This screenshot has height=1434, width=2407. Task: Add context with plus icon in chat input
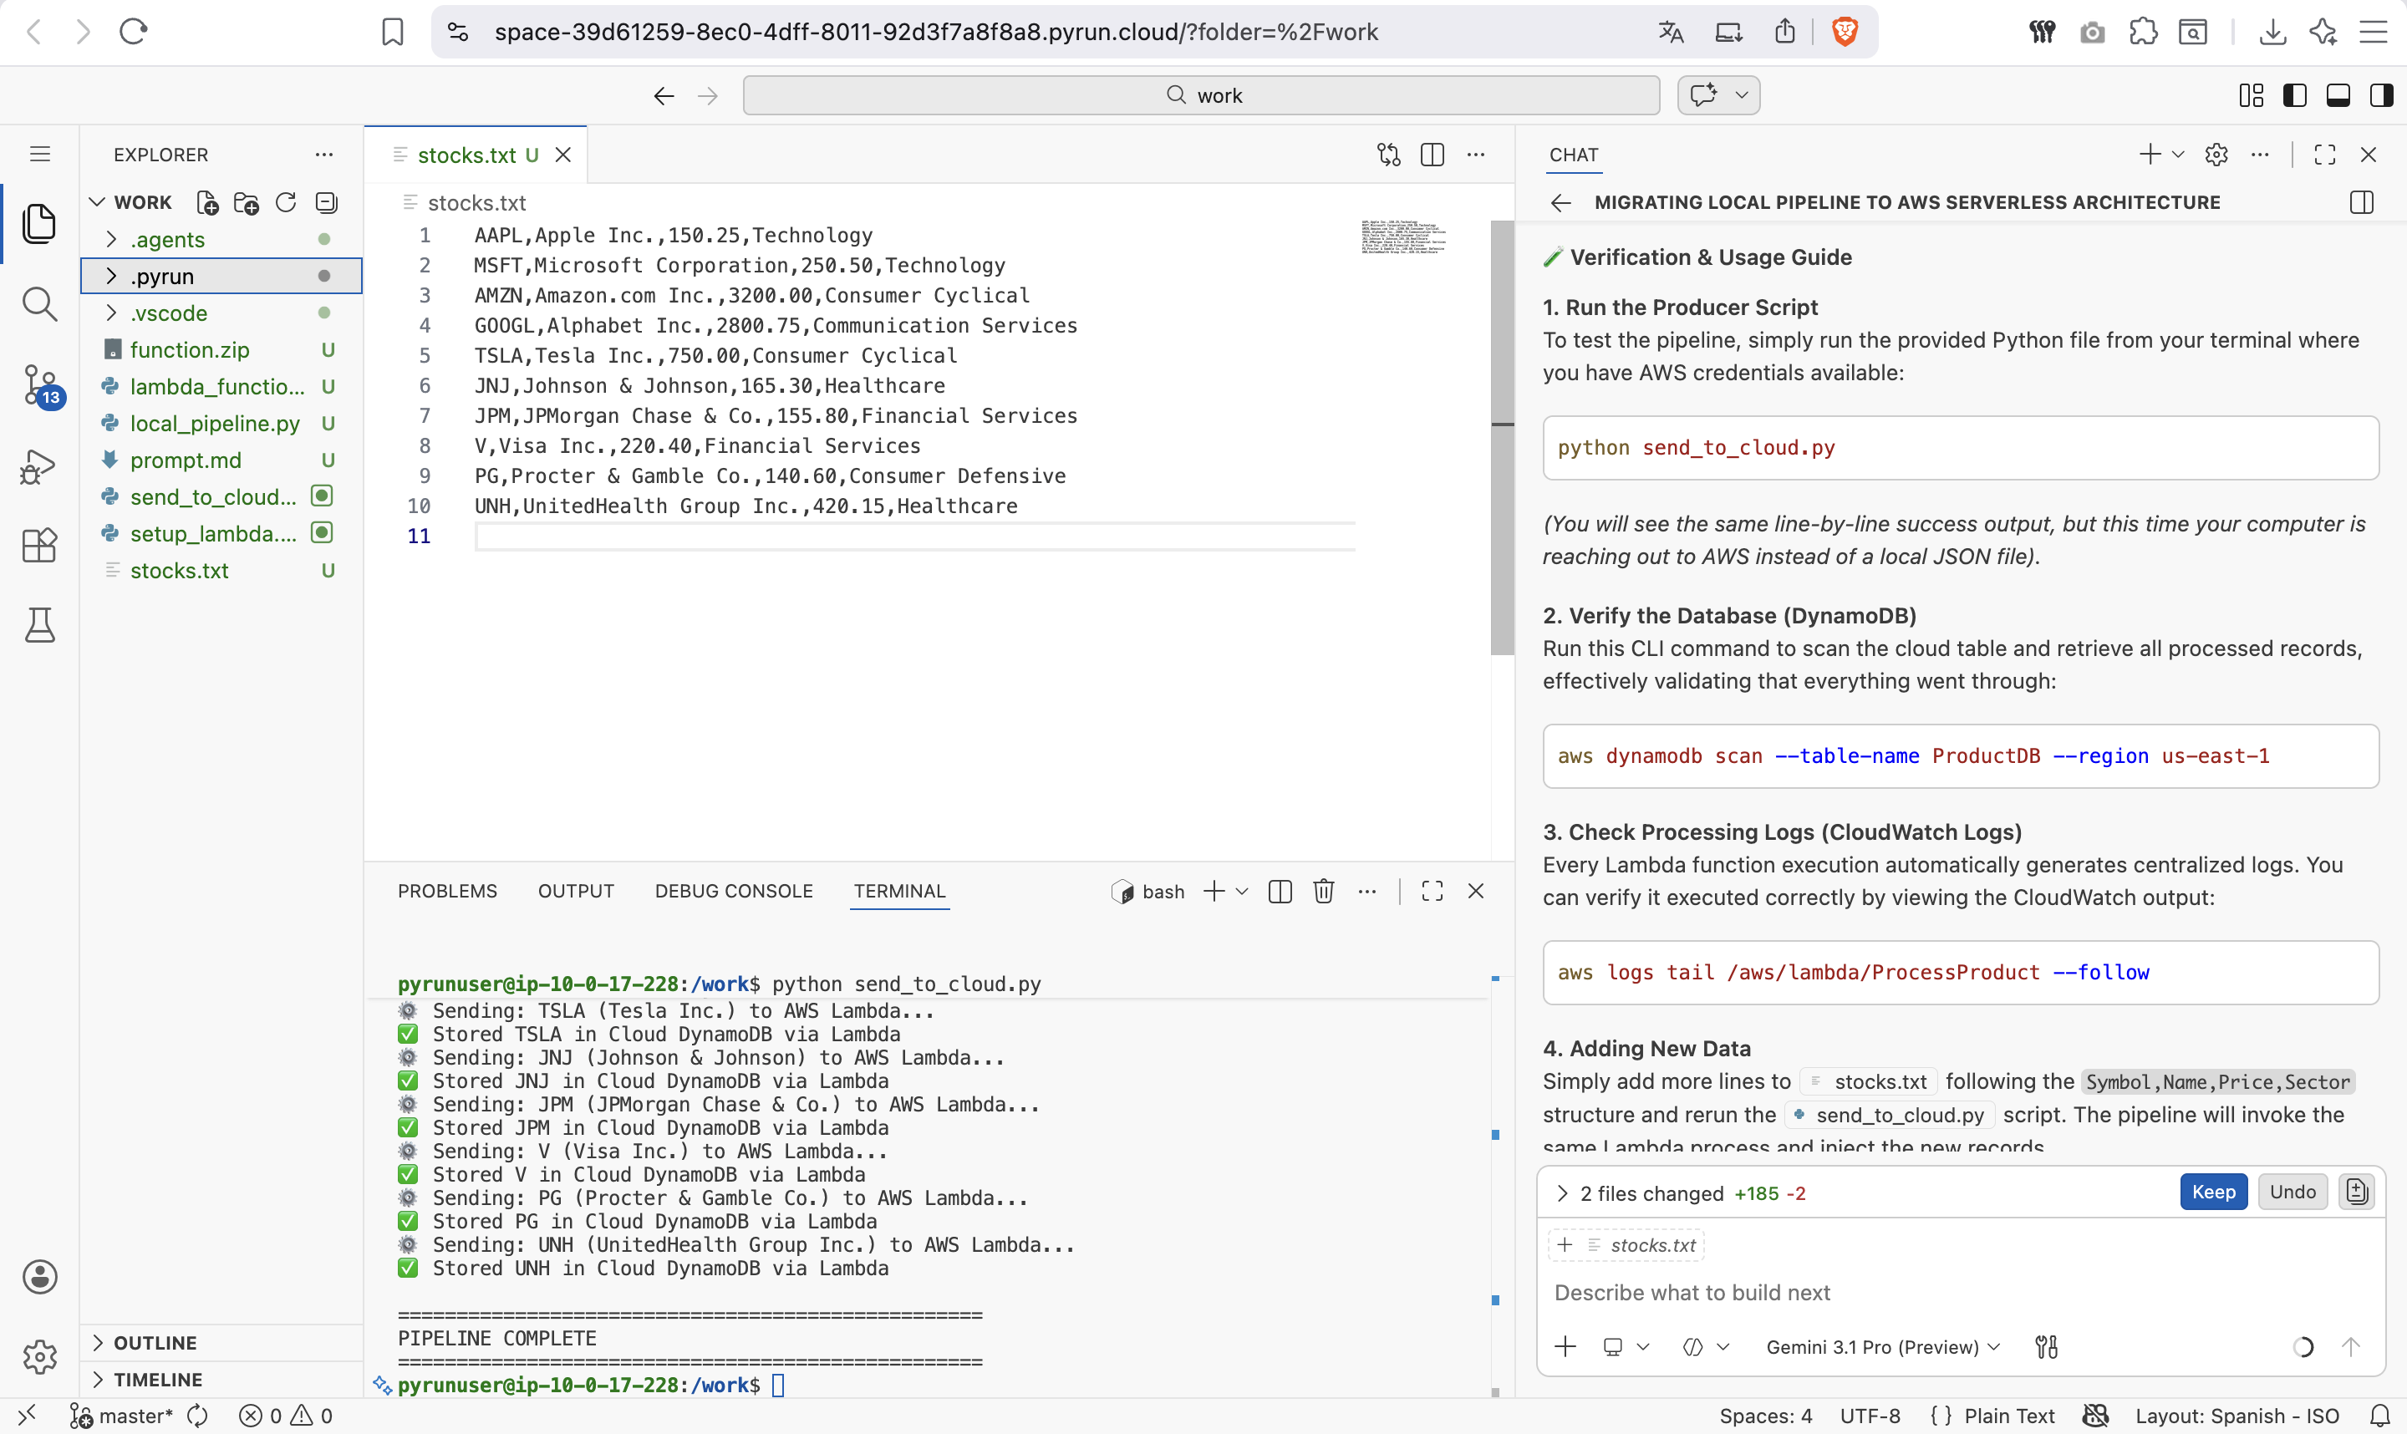click(1565, 1347)
